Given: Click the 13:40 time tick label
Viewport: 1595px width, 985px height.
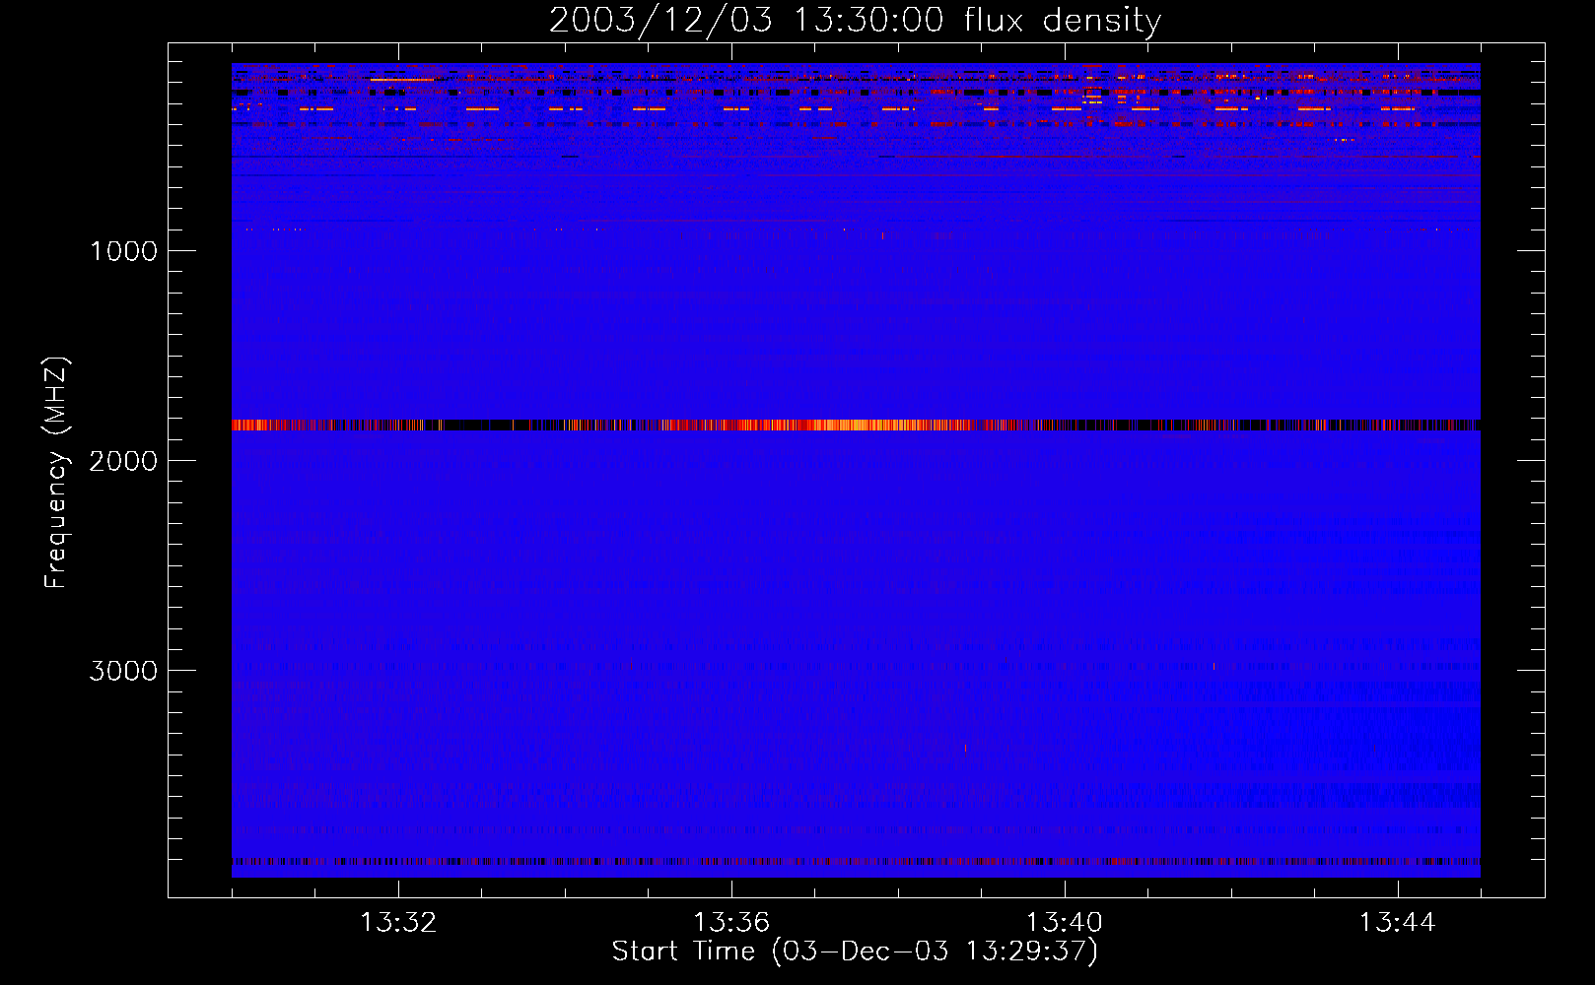Looking at the screenshot, I should pyautogui.click(x=1065, y=923).
